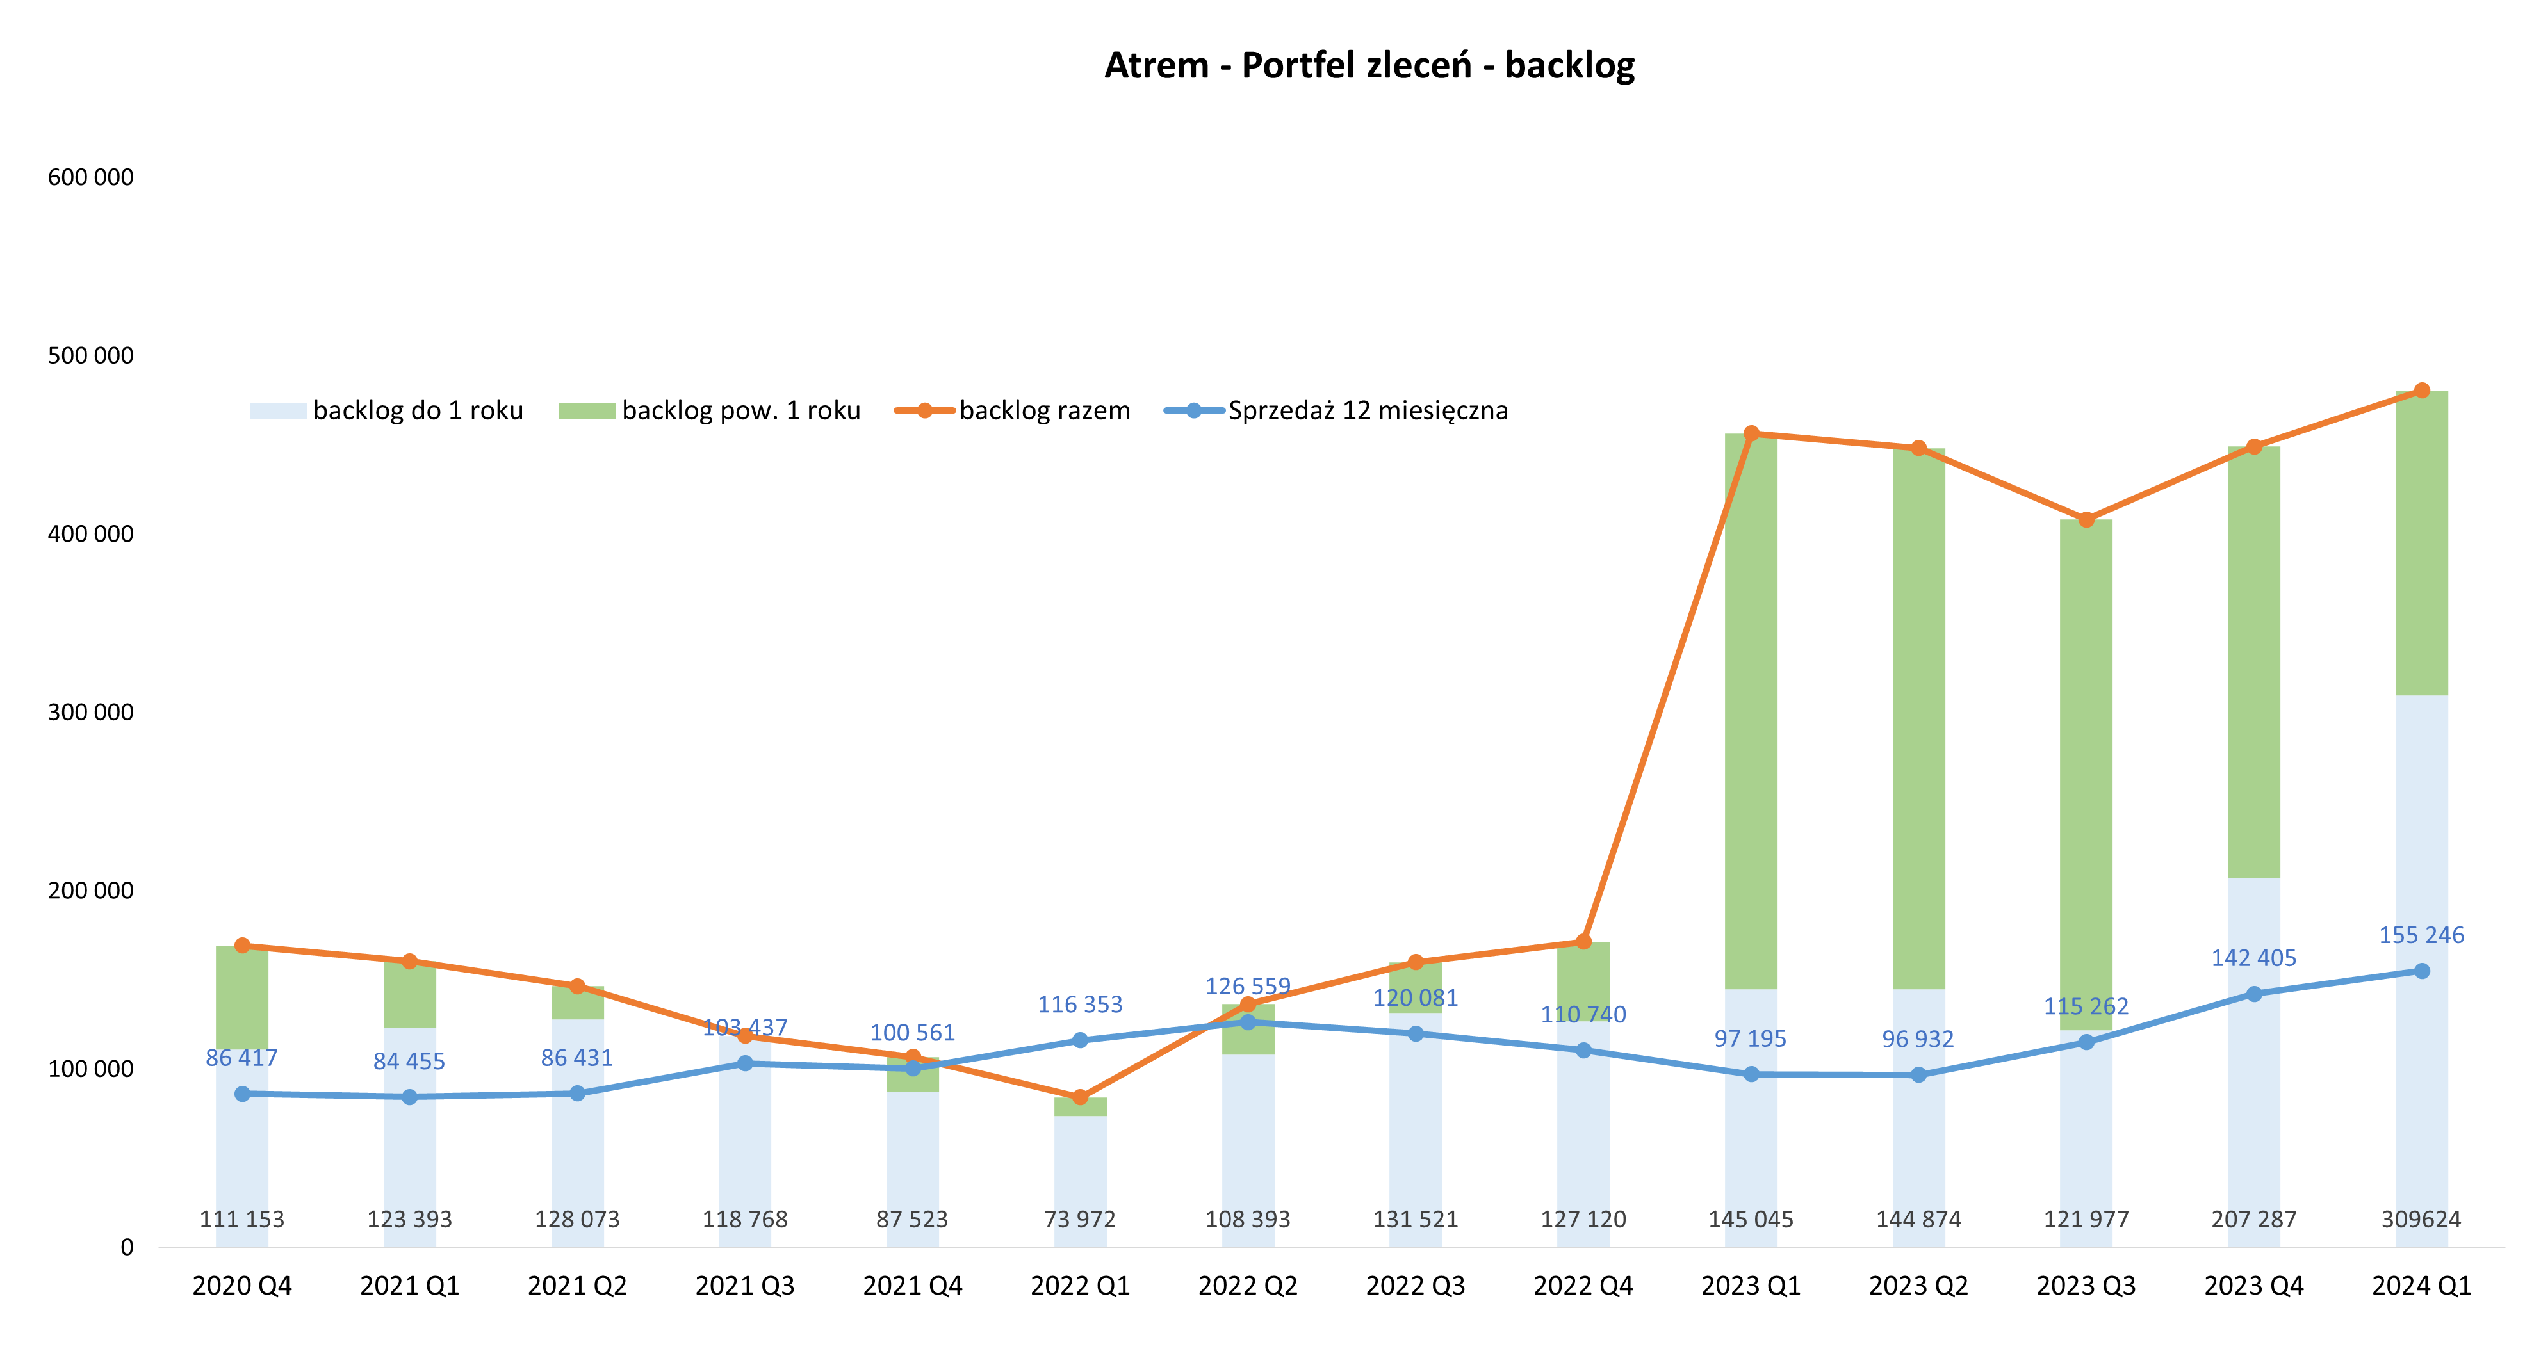Click the y-axis label '300 000'
This screenshot has width=2525, height=1365.
tap(90, 713)
